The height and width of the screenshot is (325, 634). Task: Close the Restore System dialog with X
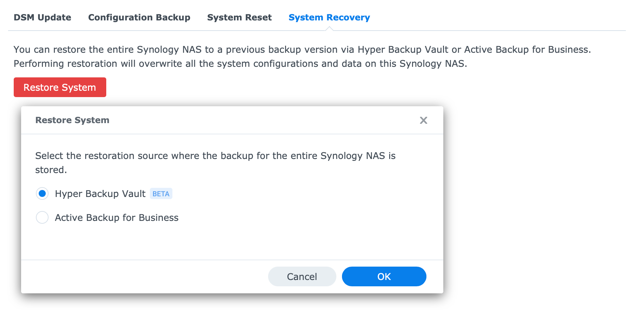click(x=424, y=120)
